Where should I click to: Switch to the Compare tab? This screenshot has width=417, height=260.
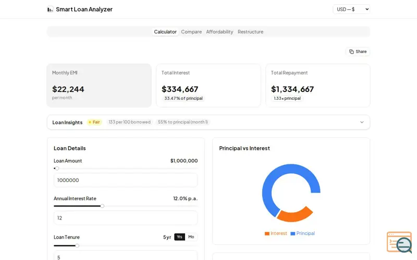click(x=191, y=32)
